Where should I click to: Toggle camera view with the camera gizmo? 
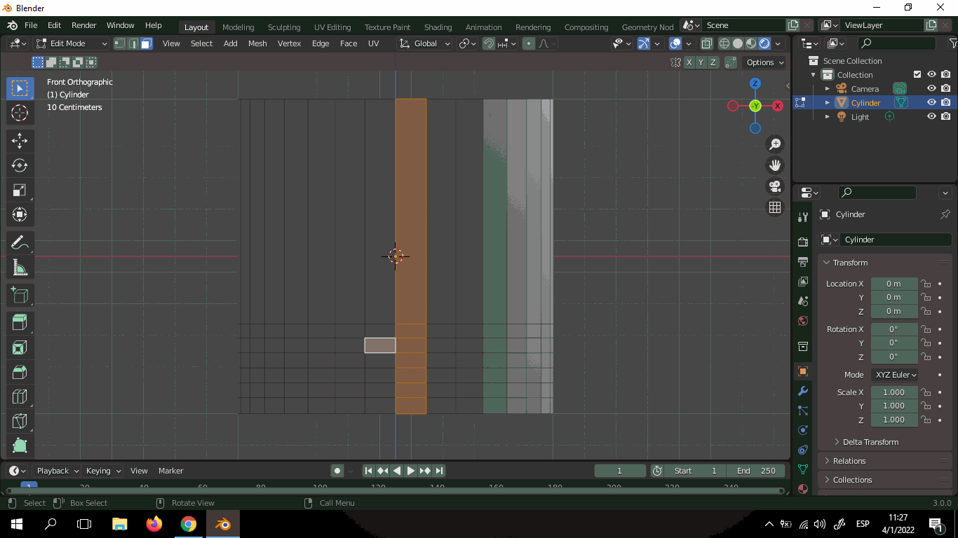coord(775,186)
